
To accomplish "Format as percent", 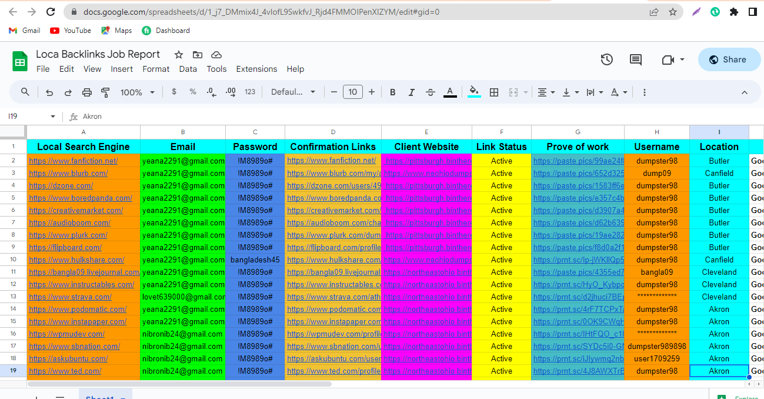I will (193, 92).
